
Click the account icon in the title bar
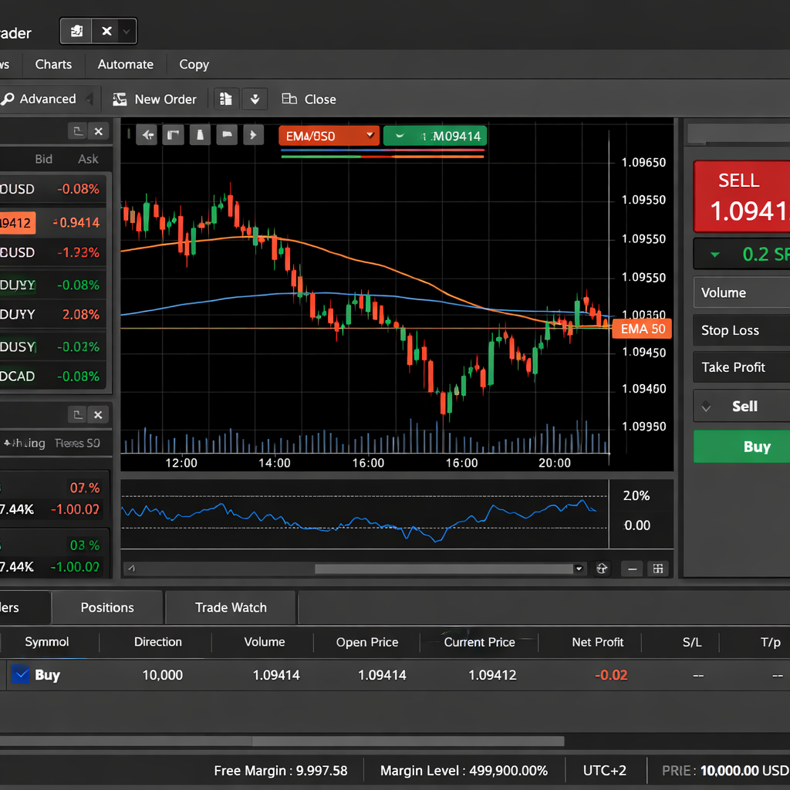(x=76, y=31)
